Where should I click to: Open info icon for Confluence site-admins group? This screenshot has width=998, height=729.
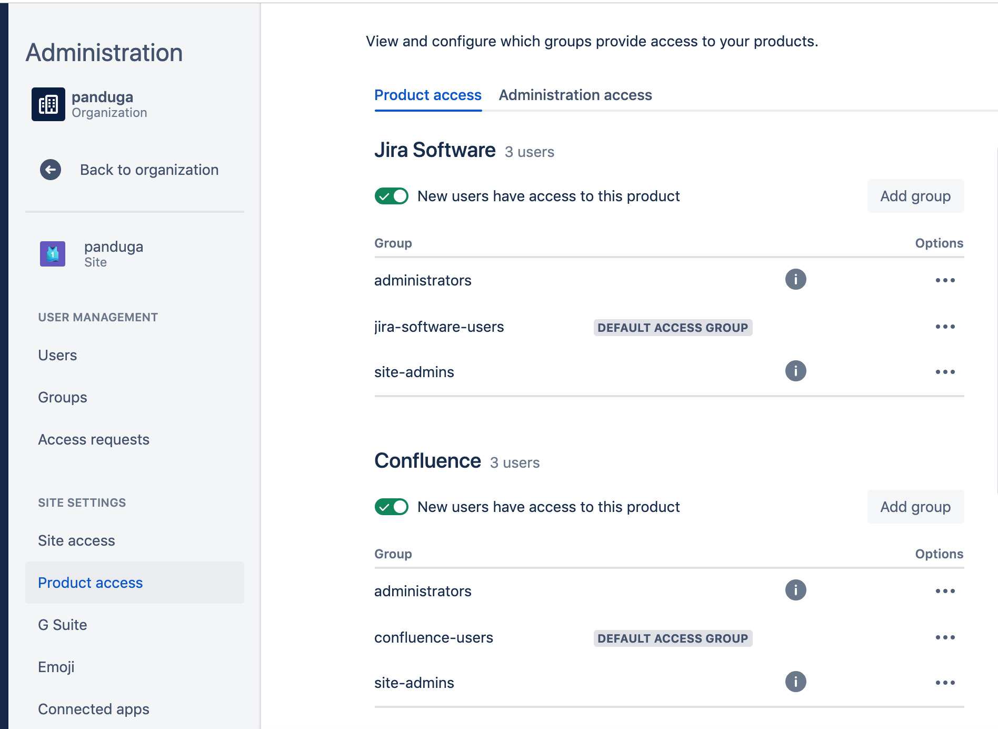tap(795, 682)
